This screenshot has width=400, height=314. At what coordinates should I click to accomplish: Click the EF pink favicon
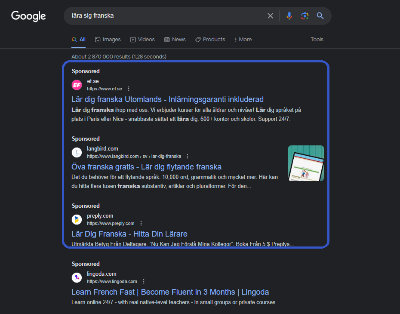click(x=77, y=85)
